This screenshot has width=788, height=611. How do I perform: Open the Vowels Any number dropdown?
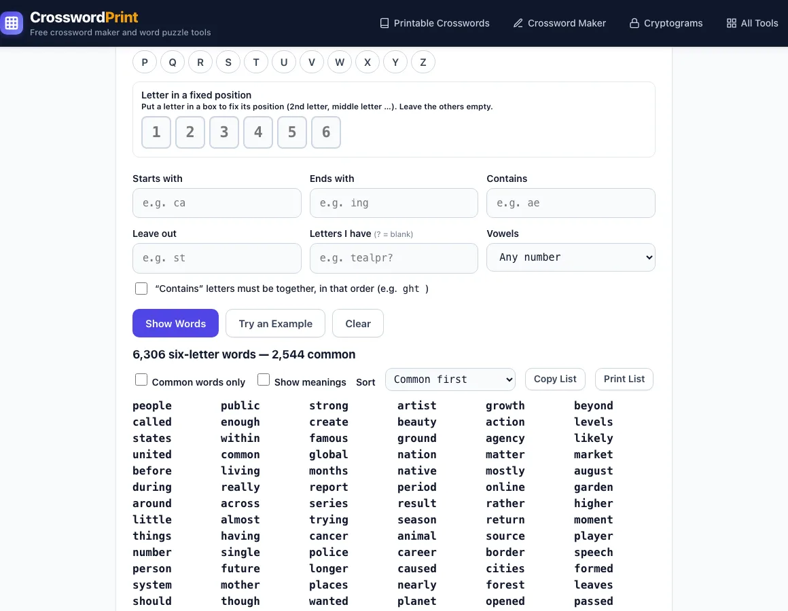[x=571, y=257]
